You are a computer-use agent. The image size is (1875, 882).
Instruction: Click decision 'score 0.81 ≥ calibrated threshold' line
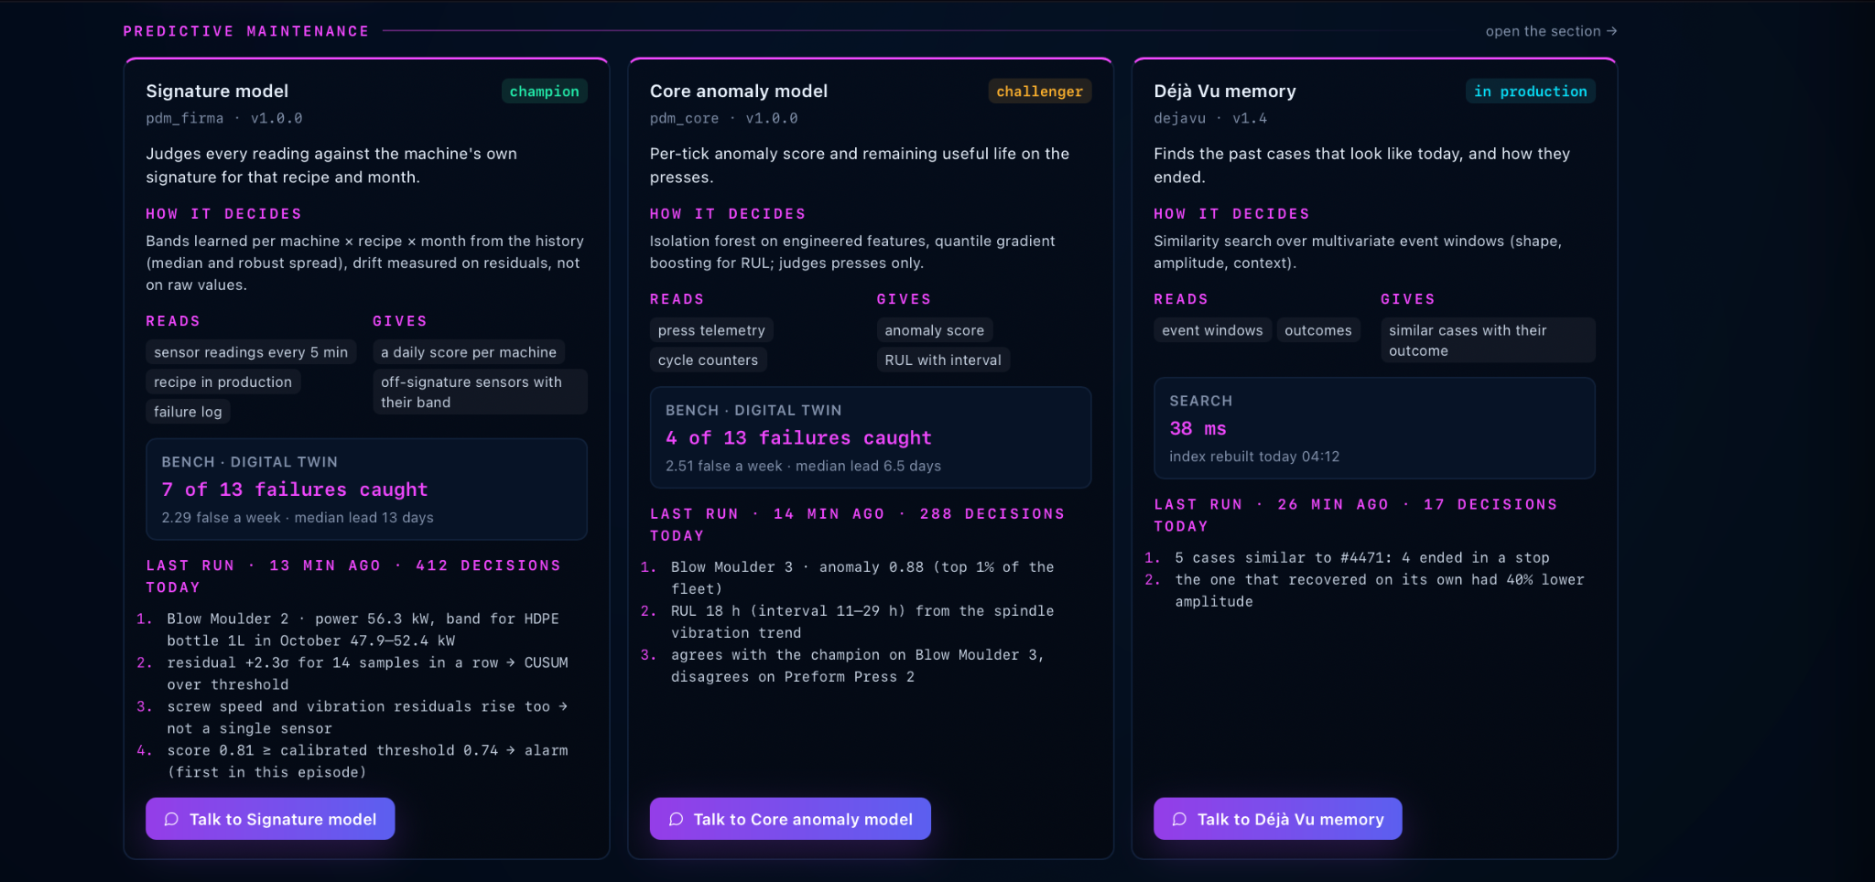[x=367, y=761]
